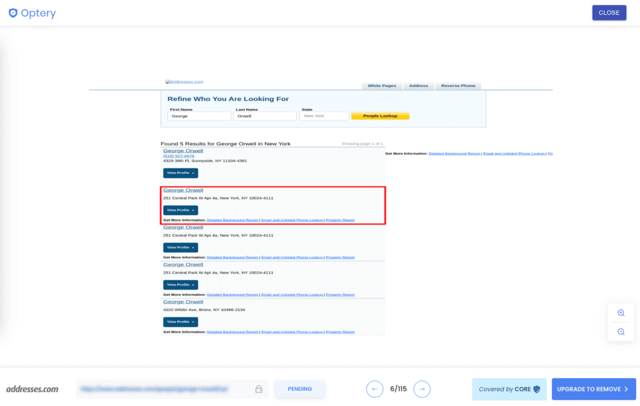The height and width of the screenshot is (406, 640).
Task: Click the zoom out magnifier icon
Action: (x=621, y=332)
